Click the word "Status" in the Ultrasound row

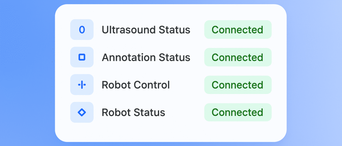(174, 30)
